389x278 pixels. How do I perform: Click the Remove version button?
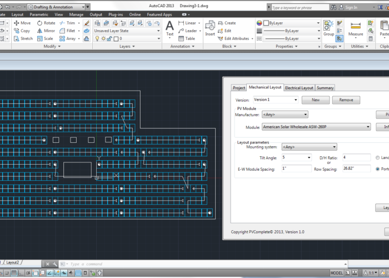tap(346, 100)
